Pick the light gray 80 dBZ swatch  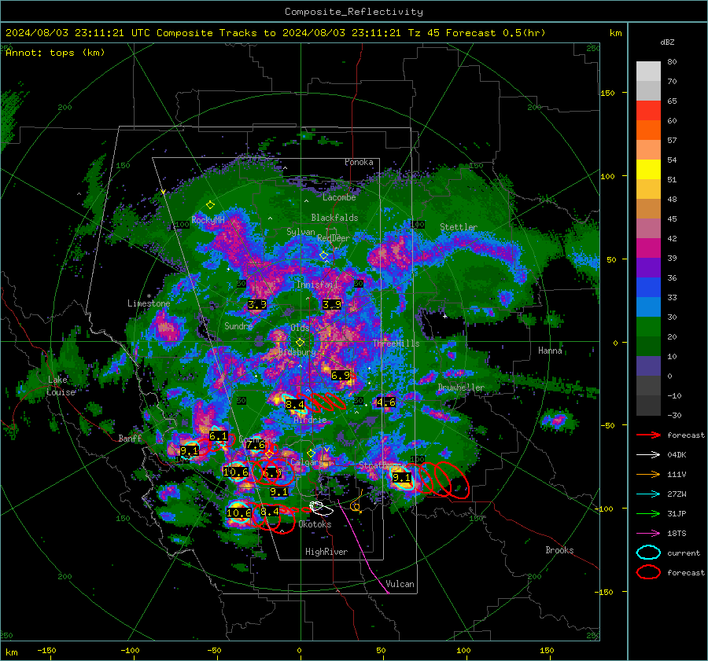pyautogui.click(x=648, y=71)
